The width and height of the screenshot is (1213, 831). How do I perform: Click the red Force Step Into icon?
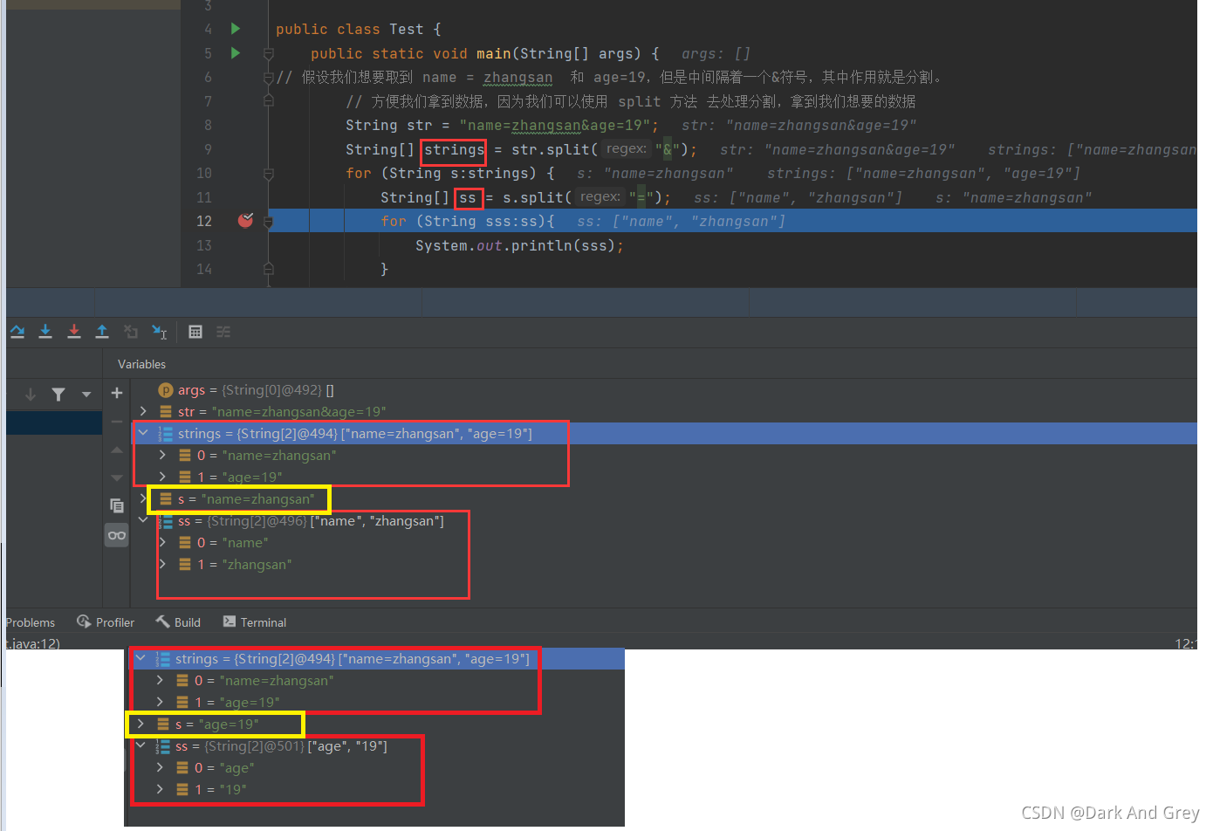coord(74,332)
